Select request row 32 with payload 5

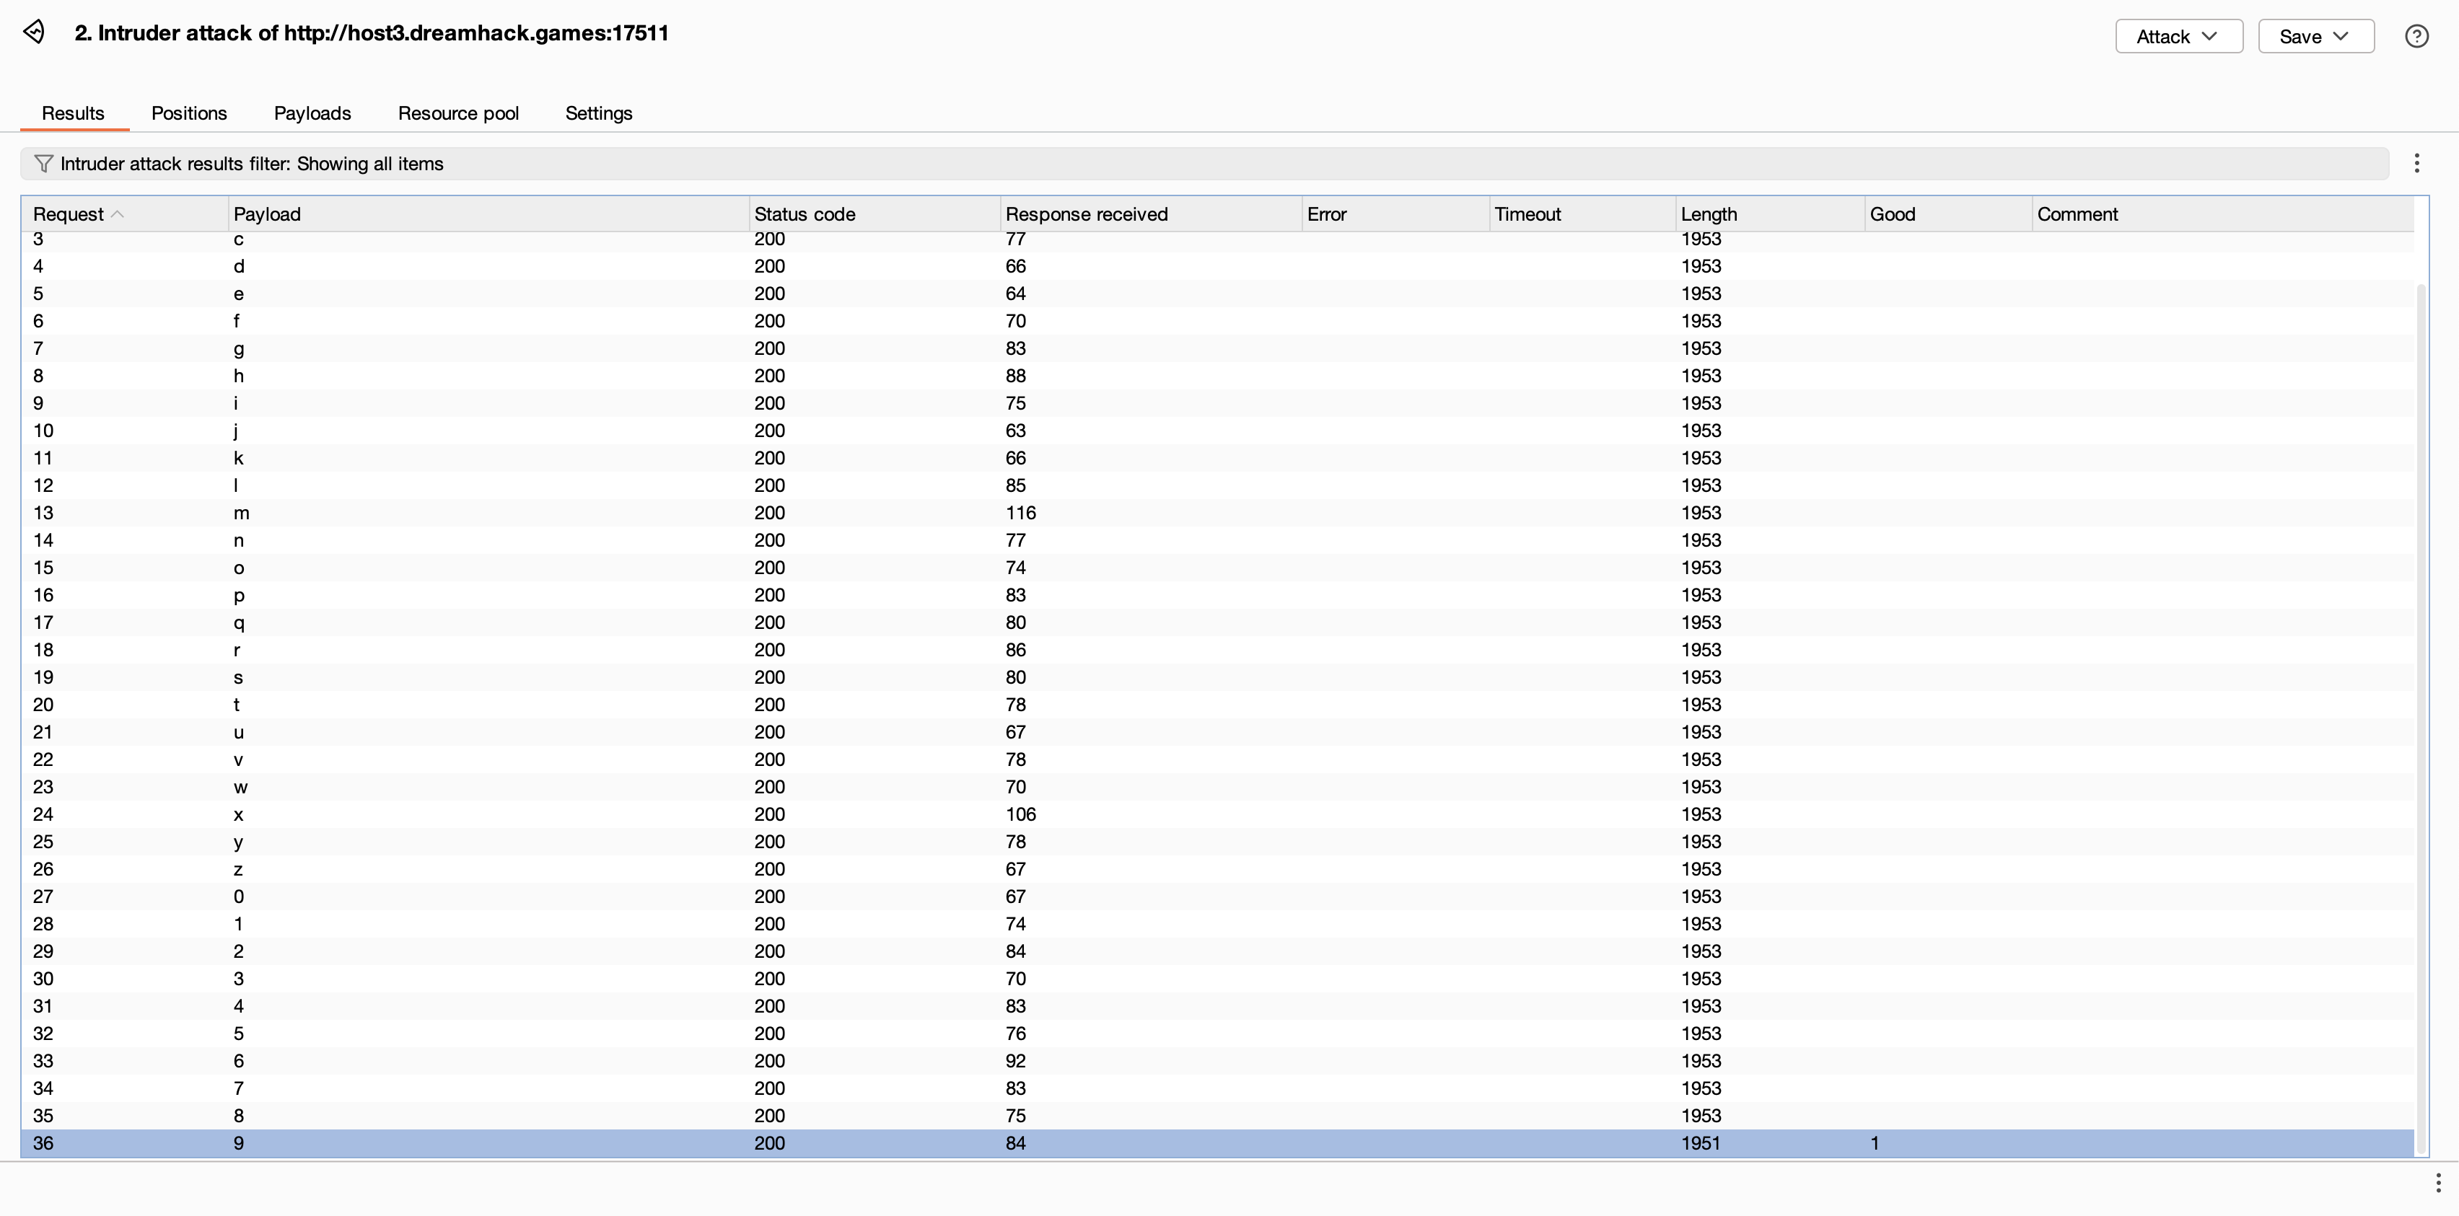pyautogui.click(x=1218, y=1034)
